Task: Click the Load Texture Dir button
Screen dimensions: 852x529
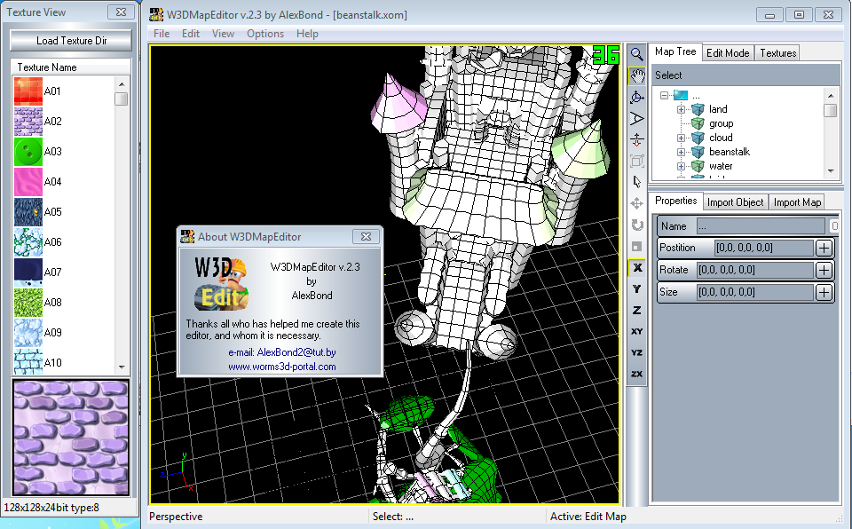Action: [71, 41]
